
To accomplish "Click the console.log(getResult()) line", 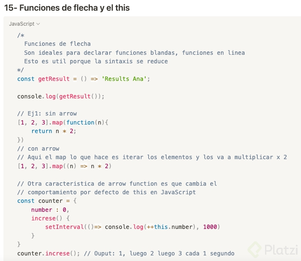I will click(x=61, y=96).
